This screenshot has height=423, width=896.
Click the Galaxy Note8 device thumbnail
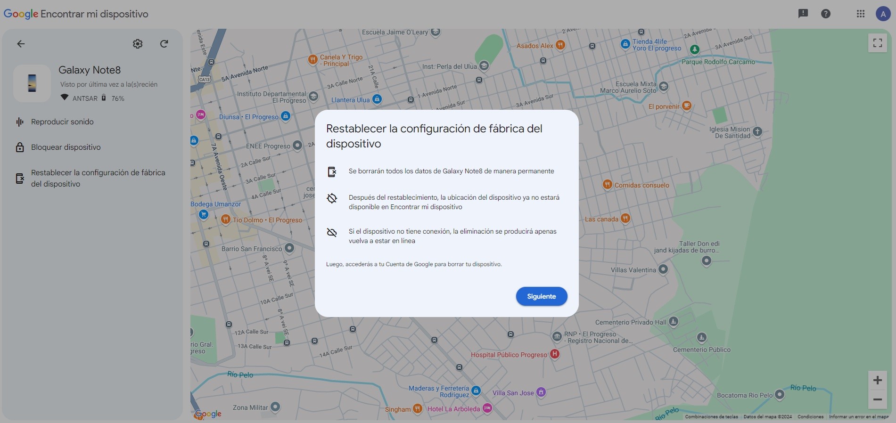point(32,83)
